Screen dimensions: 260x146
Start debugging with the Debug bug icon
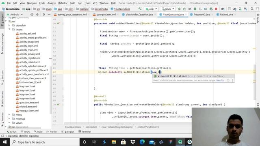(195, 9)
